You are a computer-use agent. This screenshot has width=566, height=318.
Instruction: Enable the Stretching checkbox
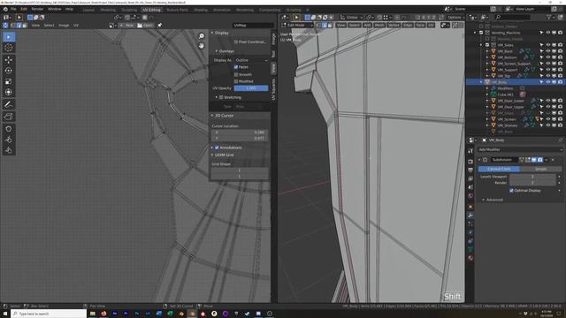tap(221, 97)
